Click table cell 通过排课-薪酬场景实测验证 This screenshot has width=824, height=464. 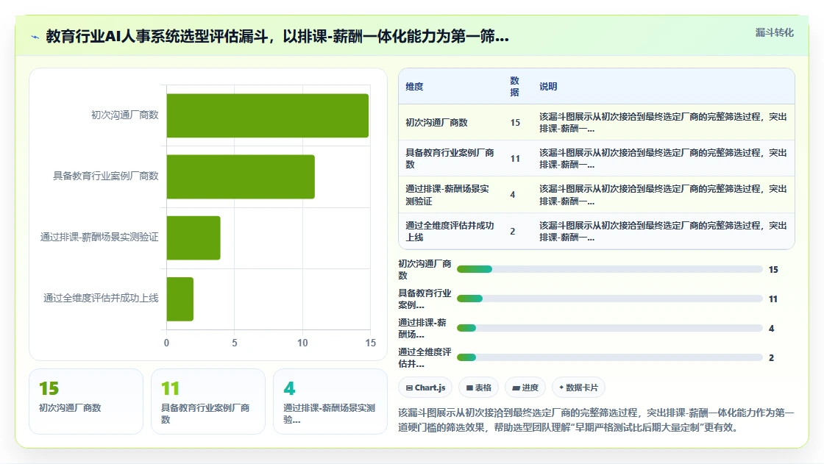(447, 195)
